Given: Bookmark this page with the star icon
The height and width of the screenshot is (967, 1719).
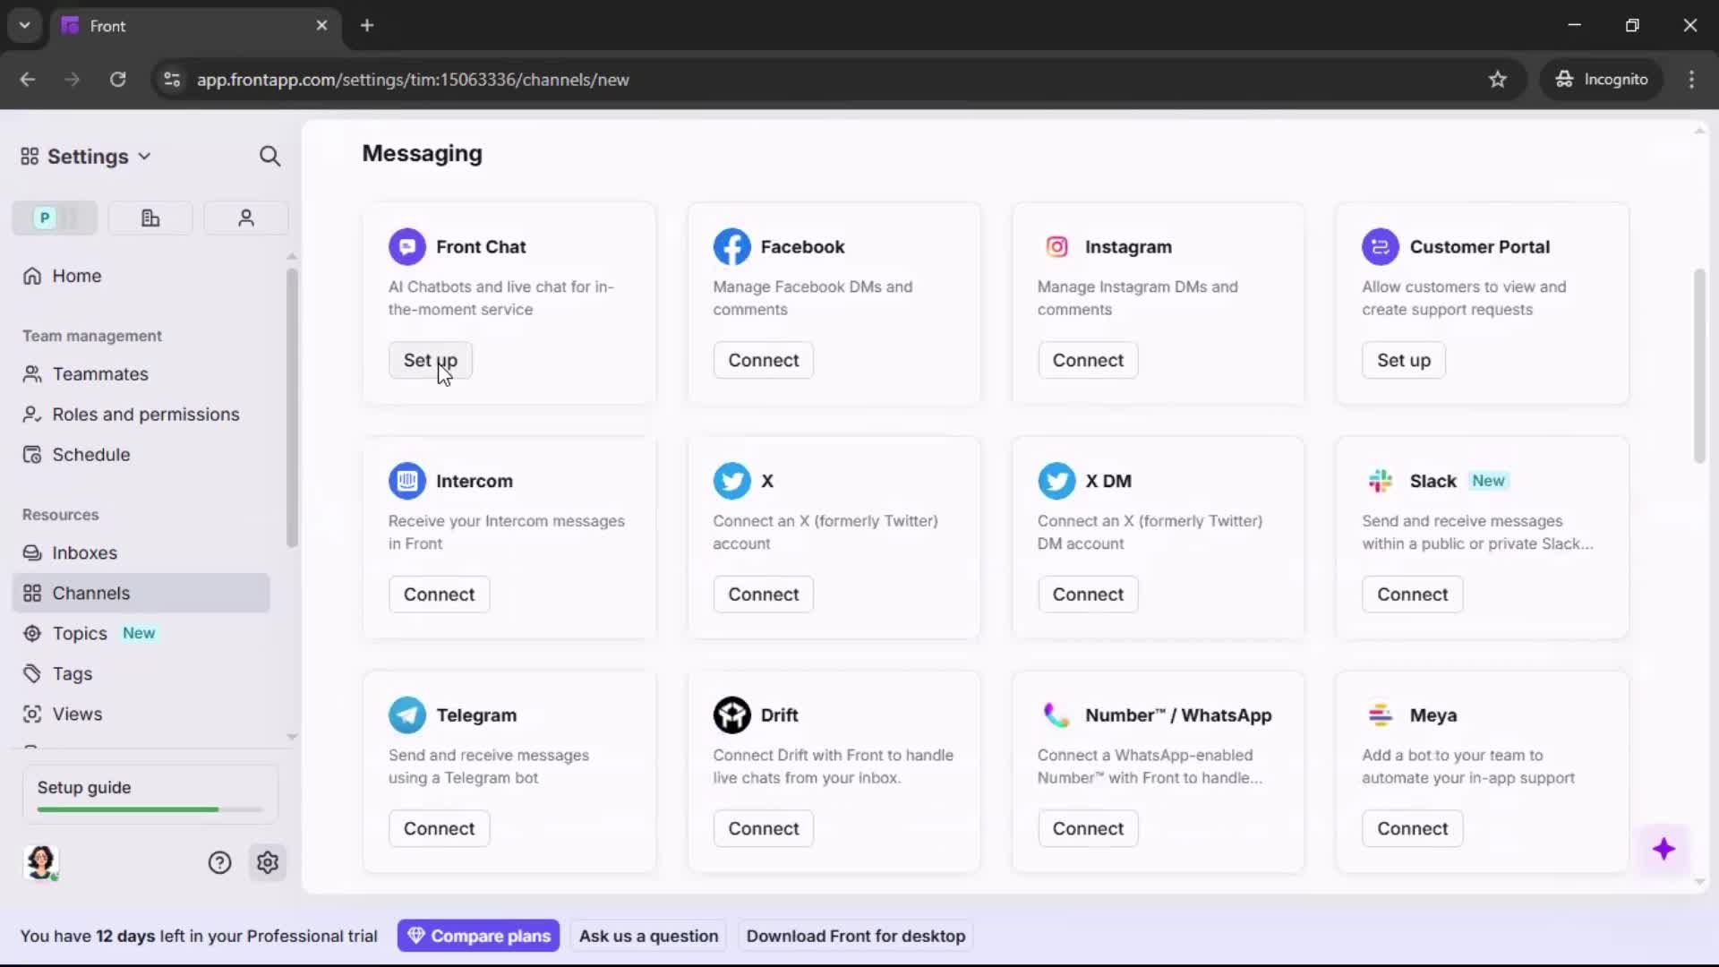Looking at the screenshot, I should coord(1497,79).
